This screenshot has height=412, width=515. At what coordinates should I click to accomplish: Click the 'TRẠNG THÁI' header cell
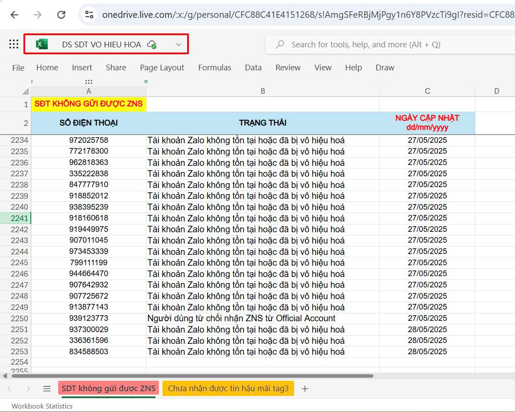coord(263,123)
